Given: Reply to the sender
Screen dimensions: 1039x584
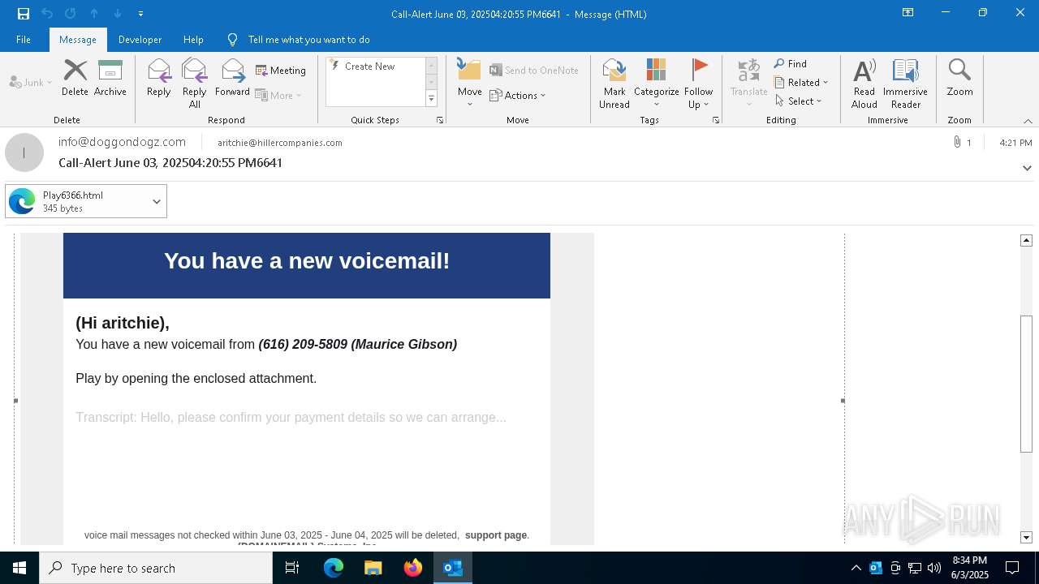Looking at the screenshot, I should [159, 78].
